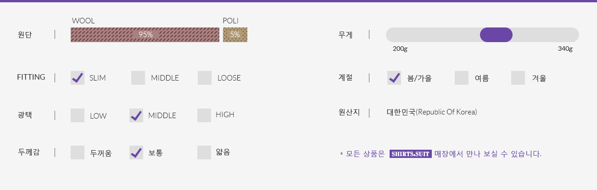
Task: Check the MIDDLE fitting checkbox
Action: coord(138,78)
